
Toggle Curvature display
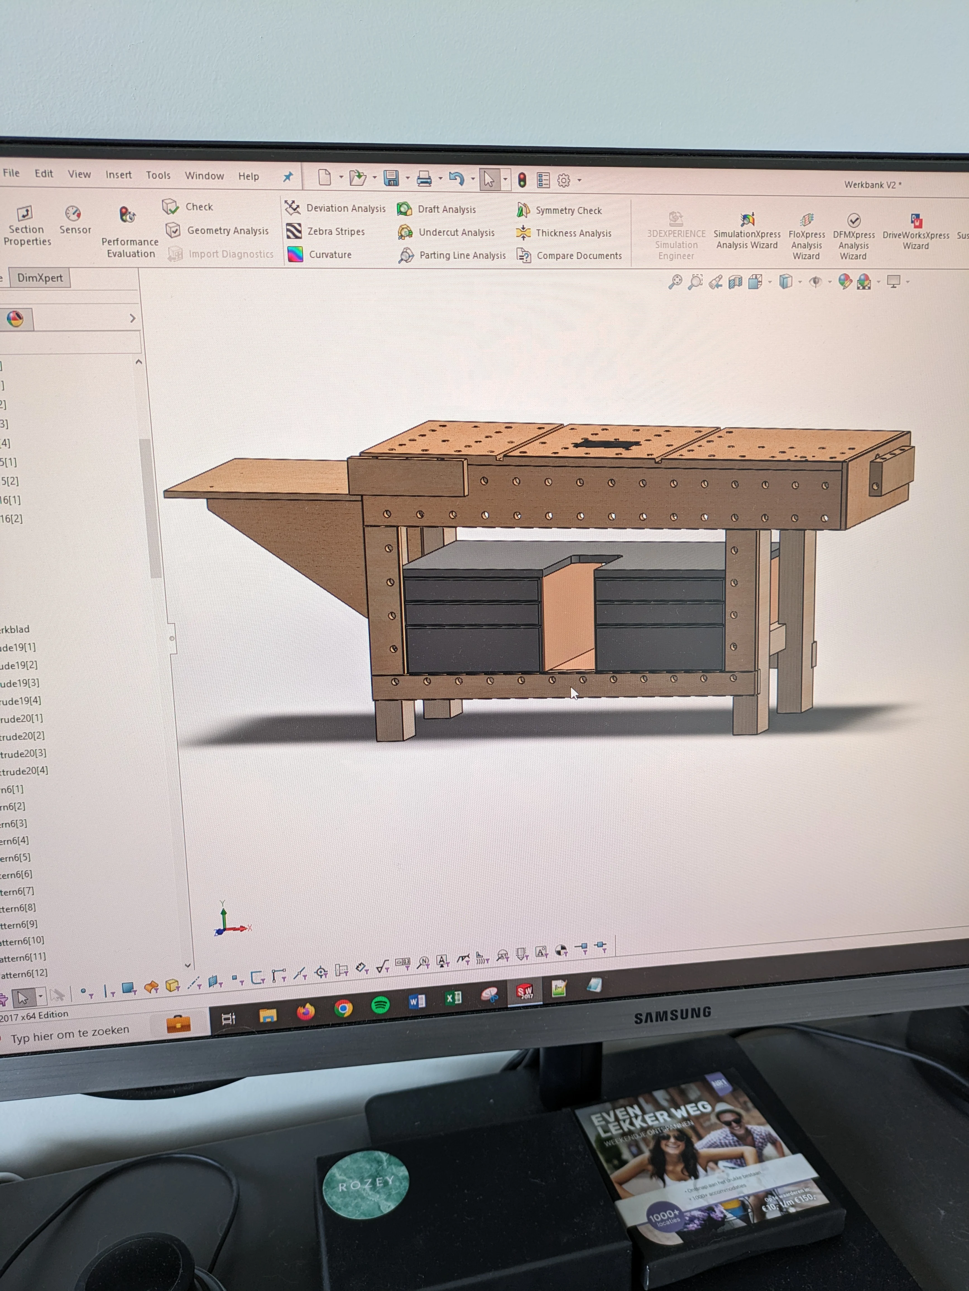click(320, 254)
